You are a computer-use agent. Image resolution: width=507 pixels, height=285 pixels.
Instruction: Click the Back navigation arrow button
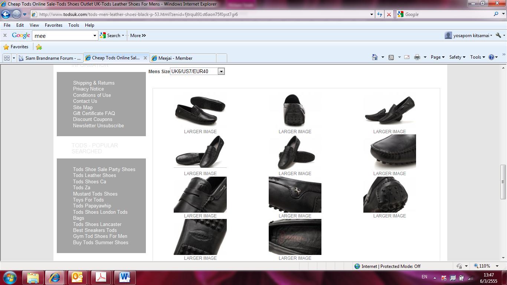click(6, 14)
